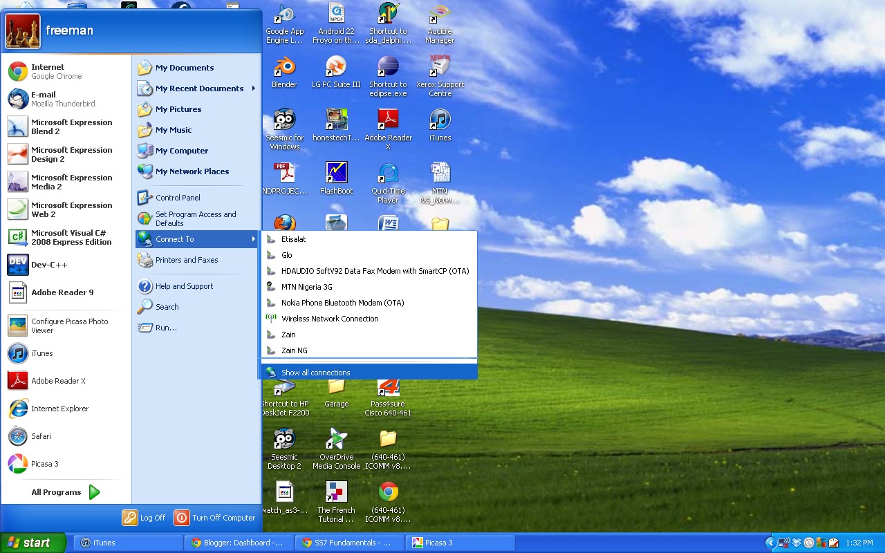Open My Music folder

(x=196, y=130)
